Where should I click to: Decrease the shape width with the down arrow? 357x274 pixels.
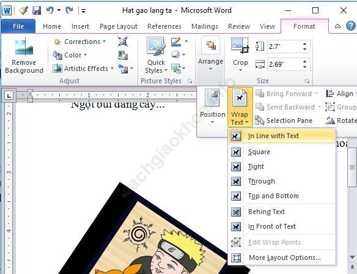(305, 67)
